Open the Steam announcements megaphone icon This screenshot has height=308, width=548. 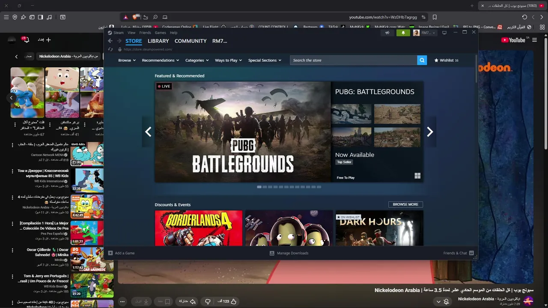[x=387, y=33]
